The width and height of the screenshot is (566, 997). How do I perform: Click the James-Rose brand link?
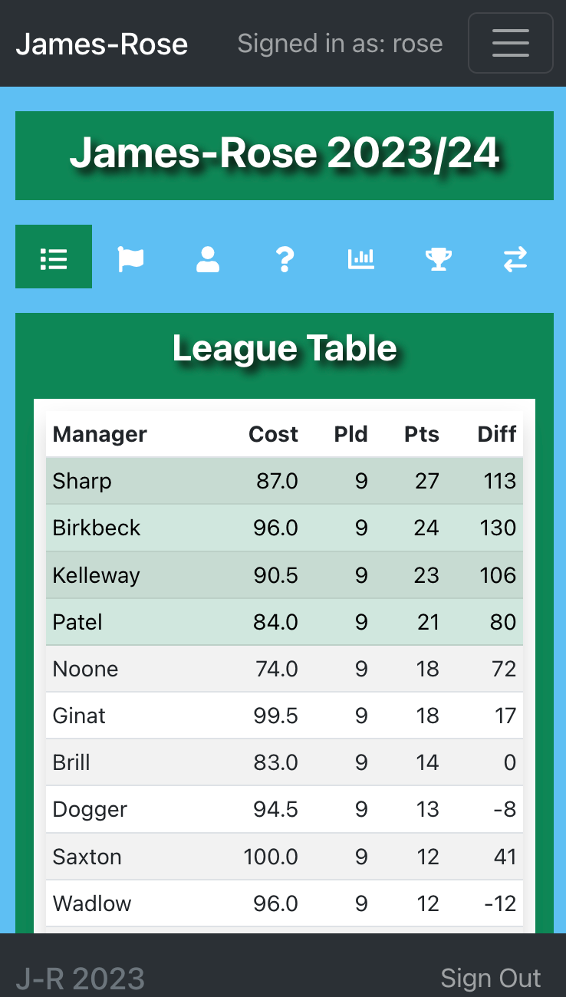[102, 44]
